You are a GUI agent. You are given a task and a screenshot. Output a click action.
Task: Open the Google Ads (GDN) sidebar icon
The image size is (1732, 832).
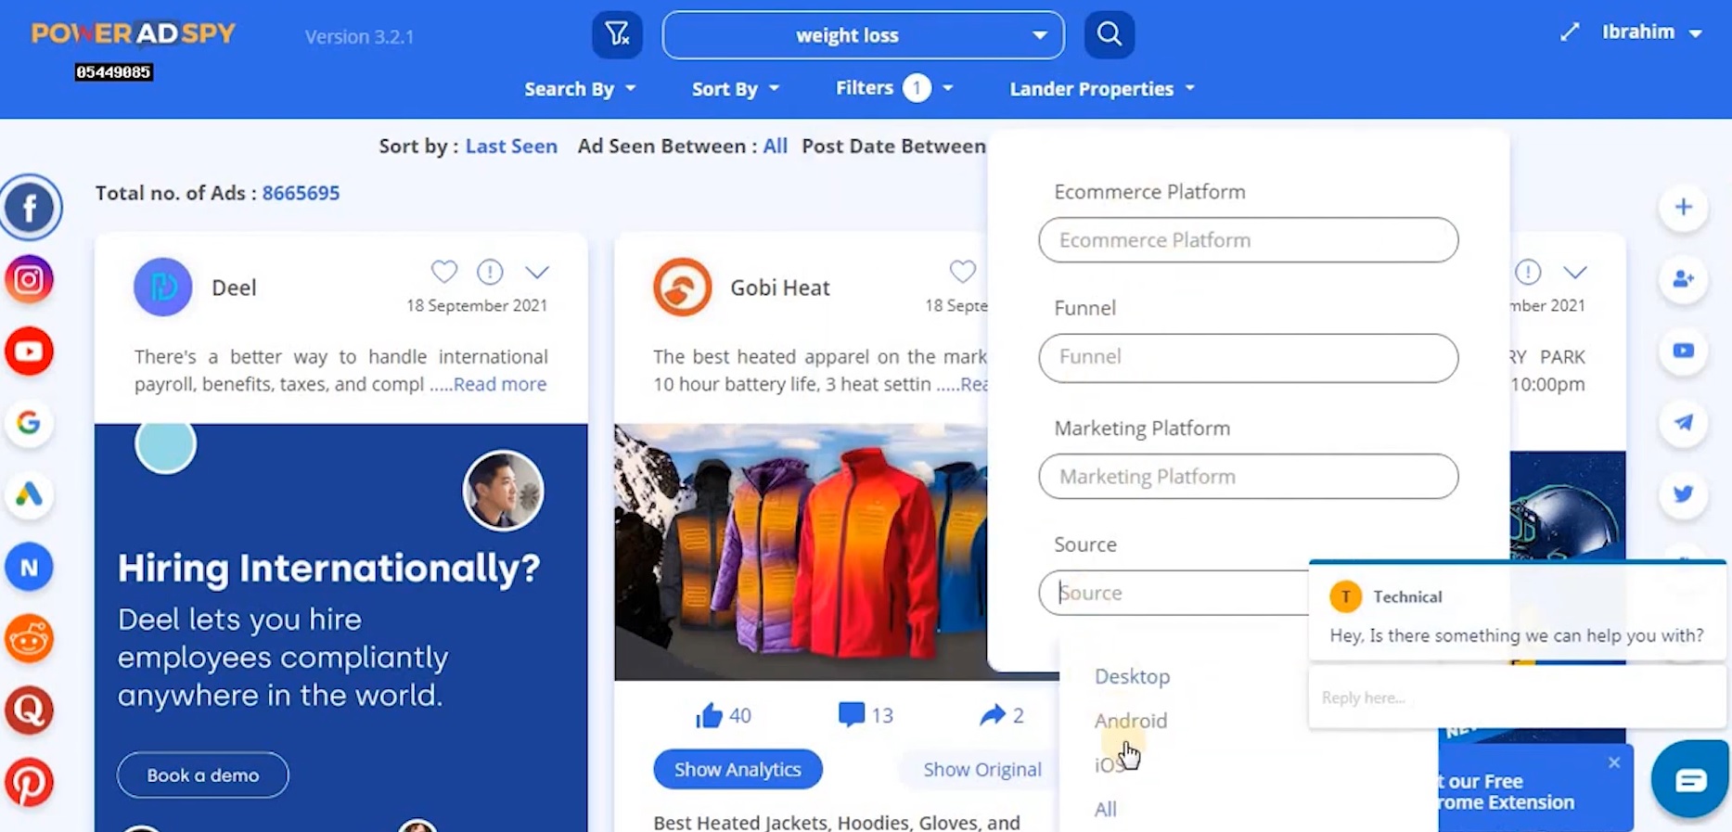point(30,494)
